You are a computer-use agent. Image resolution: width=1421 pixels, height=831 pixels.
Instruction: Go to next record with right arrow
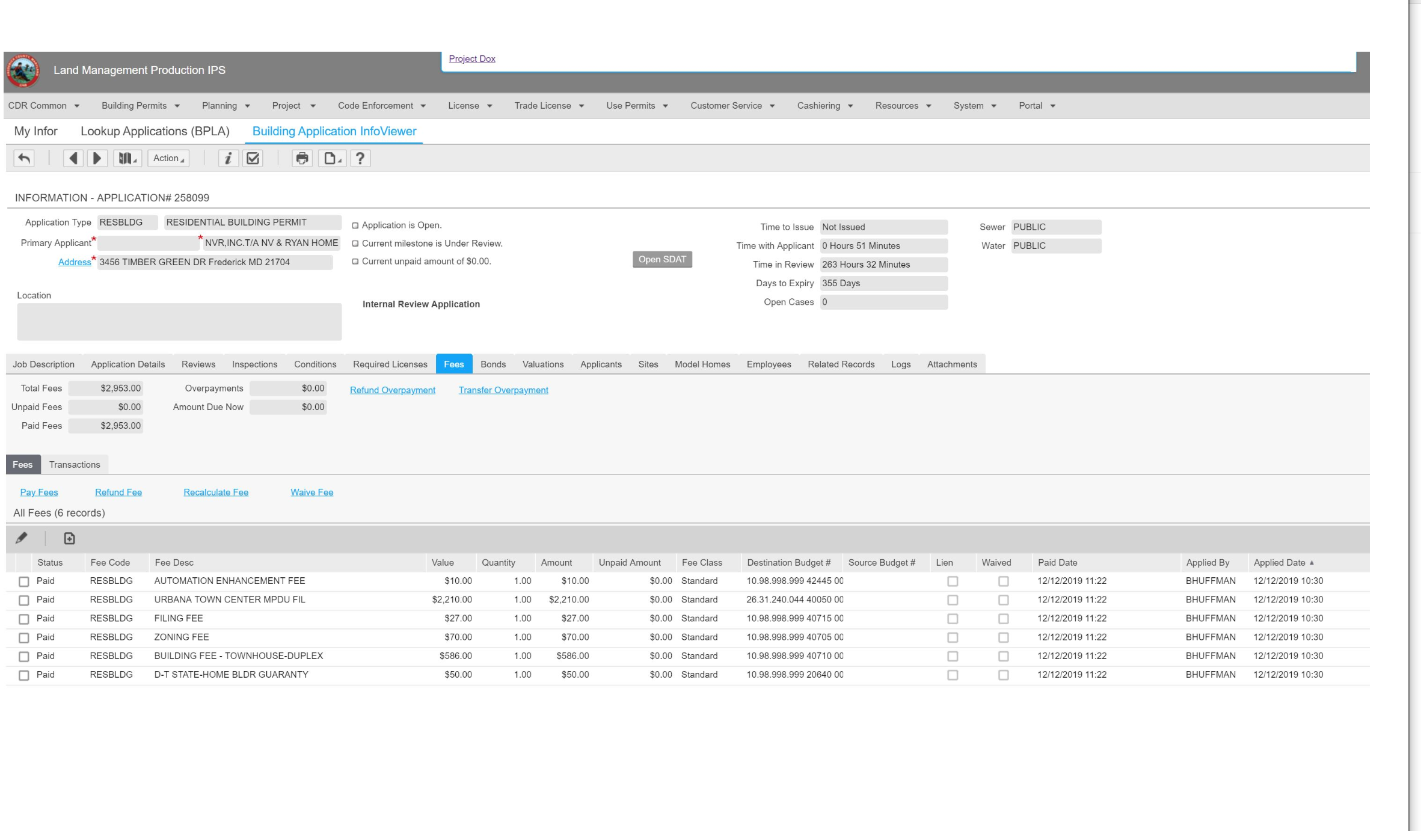coord(97,158)
